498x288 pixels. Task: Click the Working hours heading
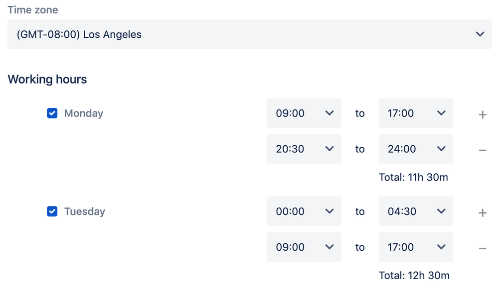[47, 80]
